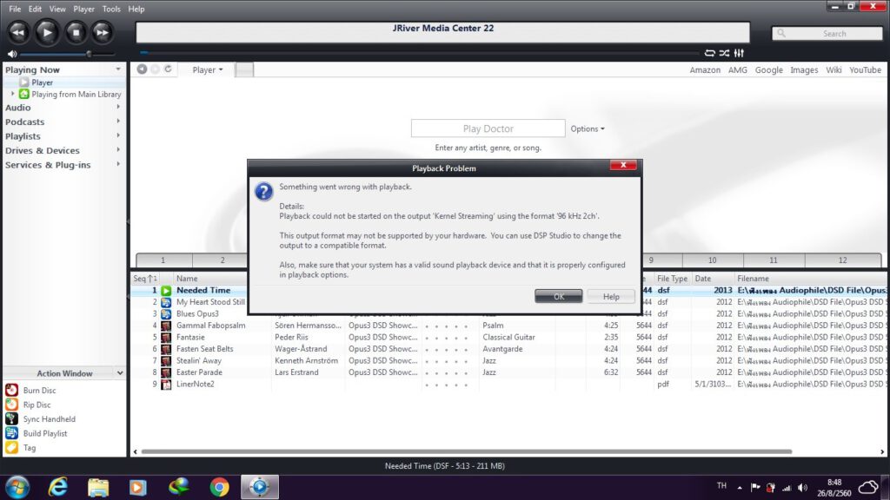Open the Amazon link
The width and height of the screenshot is (890, 500).
[x=705, y=69]
